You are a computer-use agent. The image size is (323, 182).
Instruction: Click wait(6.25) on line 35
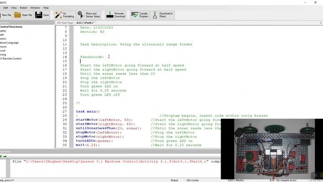click(x=88, y=145)
